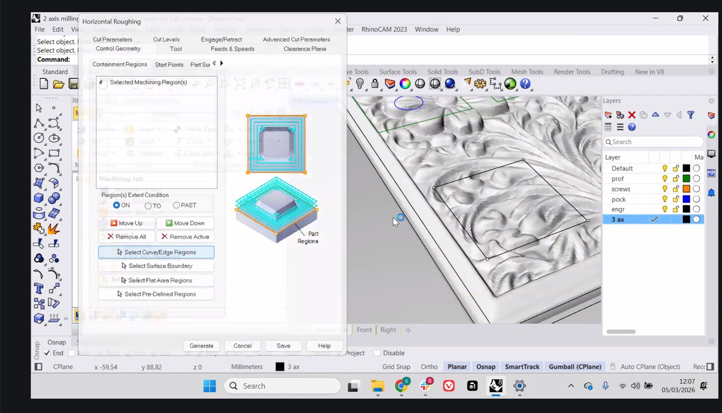Select the TO extent condition

pos(148,206)
